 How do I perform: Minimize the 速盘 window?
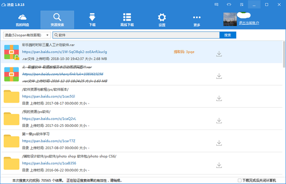pyautogui.click(x=254, y=4)
